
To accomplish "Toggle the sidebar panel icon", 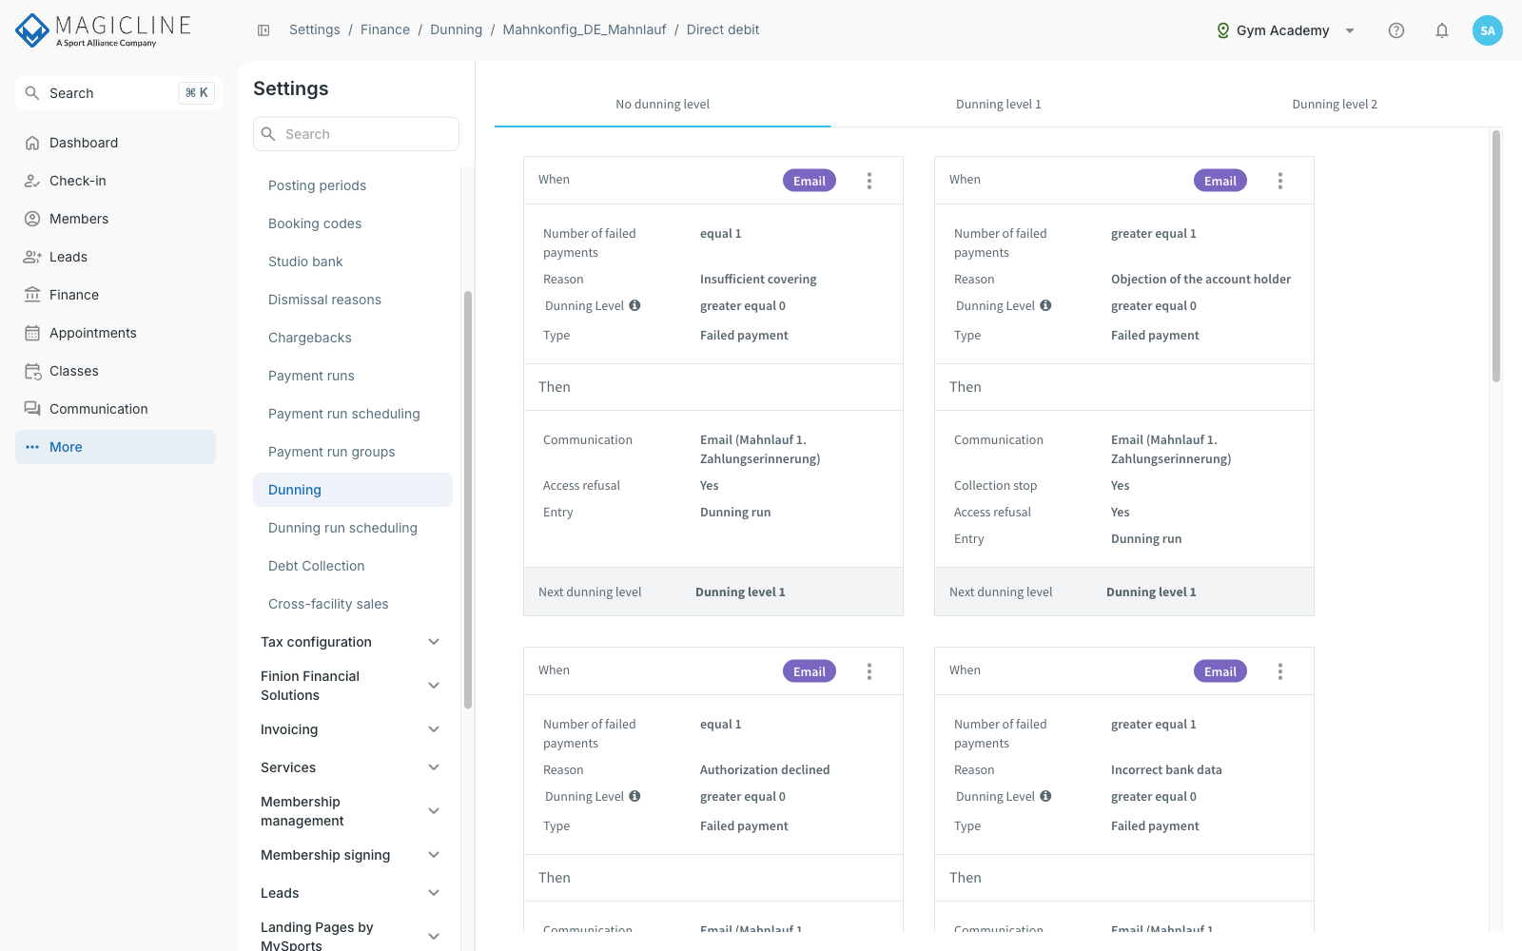I will 263,30.
